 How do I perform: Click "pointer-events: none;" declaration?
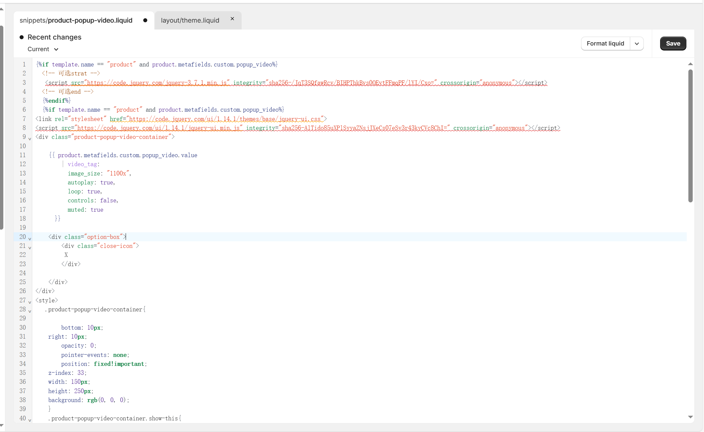pyautogui.click(x=95, y=355)
